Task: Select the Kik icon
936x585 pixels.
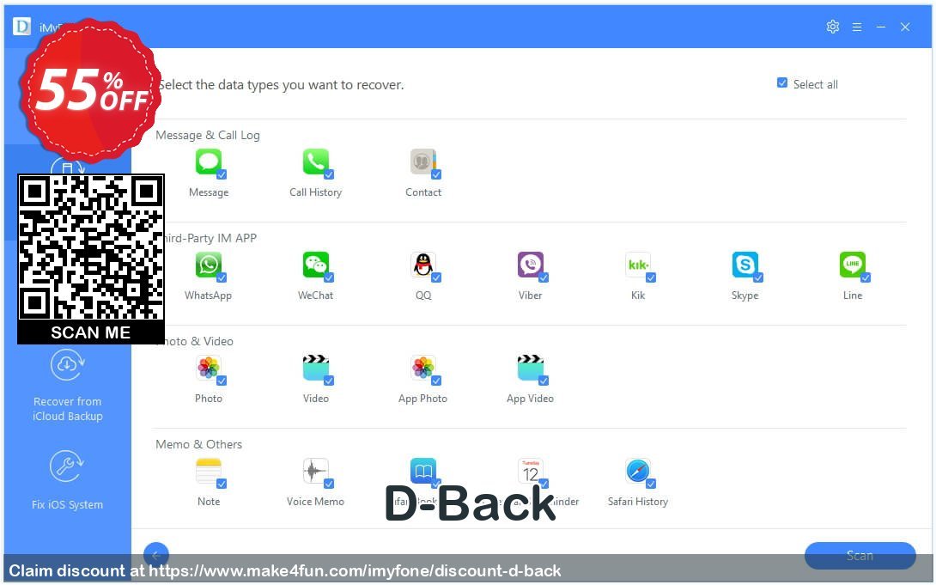Action: pyautogui.click(x=638, y=265)
